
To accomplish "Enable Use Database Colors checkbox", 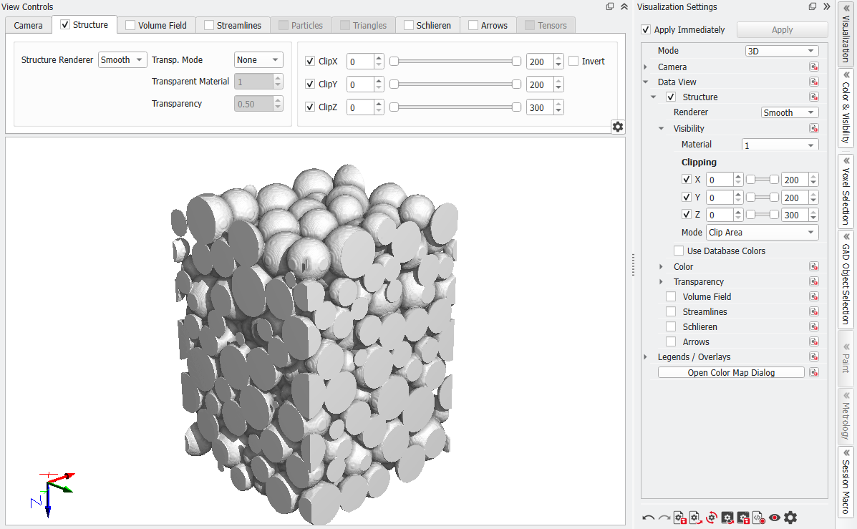I will coord(679,251).
